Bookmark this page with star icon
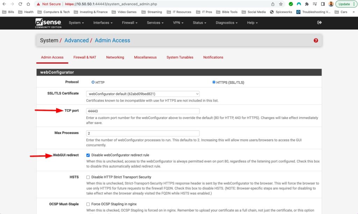358x214 pixels. click(x=281, y=4)
